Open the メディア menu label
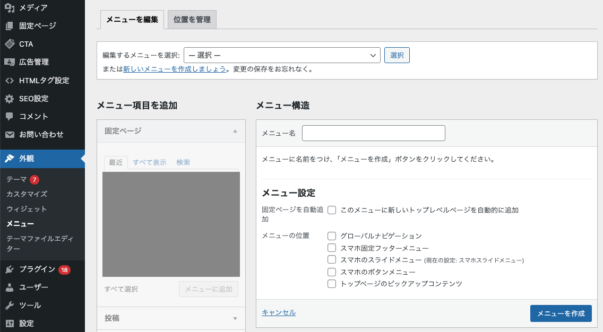The image size is (603, 332). [x=33, y=7]
